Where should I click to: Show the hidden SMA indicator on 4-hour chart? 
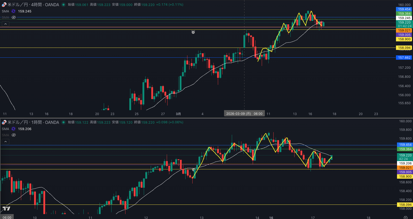pyautogui.click(x=14, y=17)
